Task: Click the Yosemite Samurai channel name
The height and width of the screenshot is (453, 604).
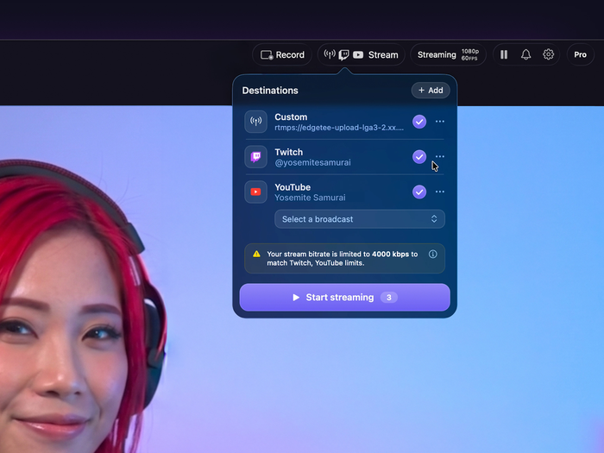Action: 310,198
